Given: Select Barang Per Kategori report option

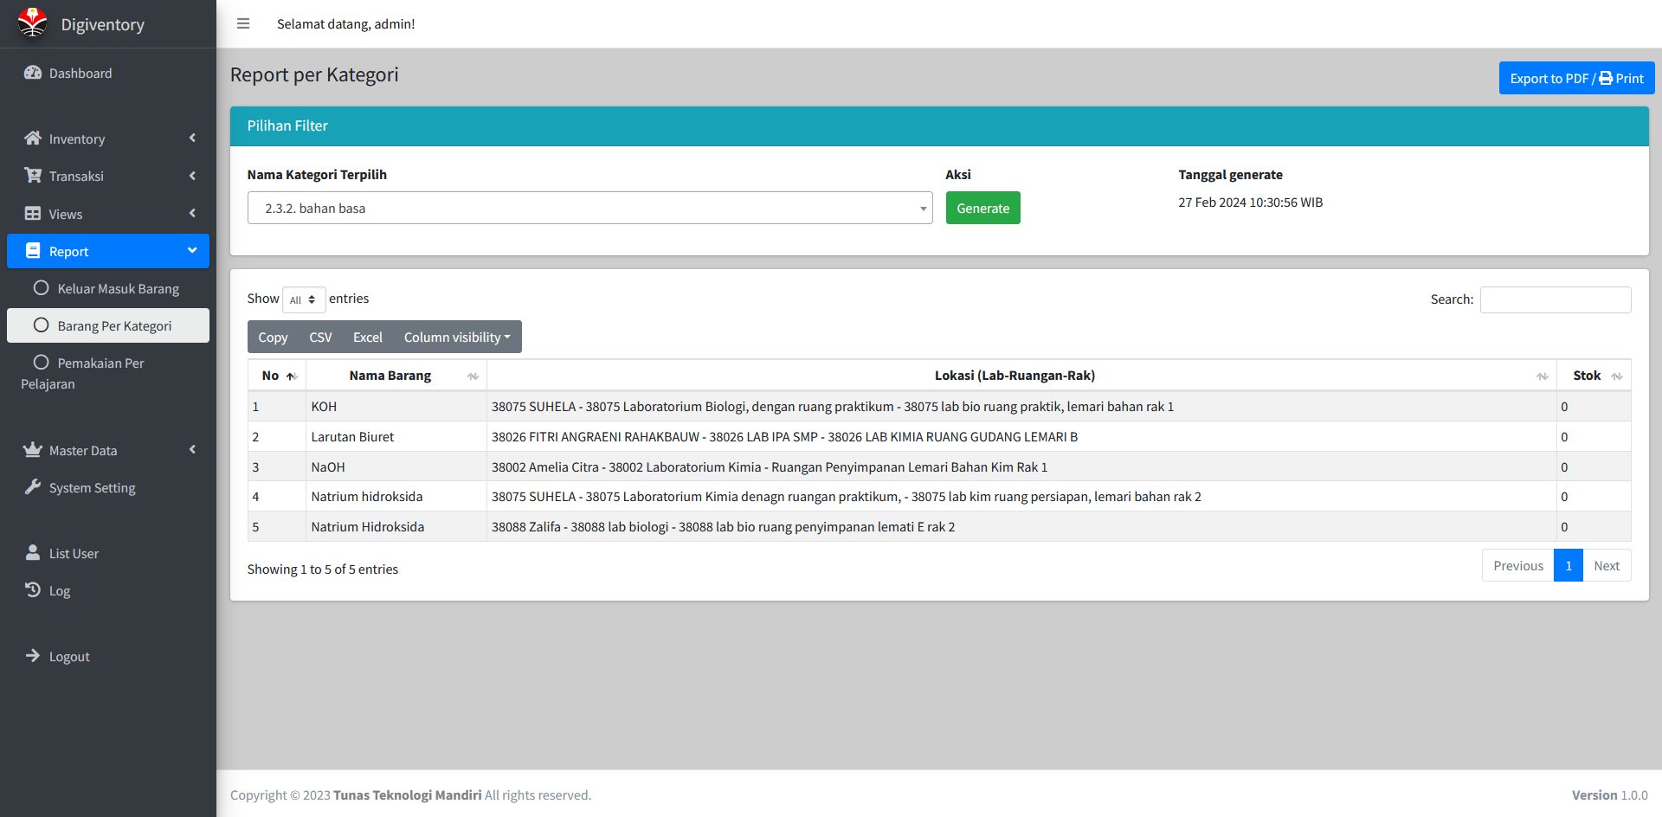Looking at the screenshot, I should 114,325.
